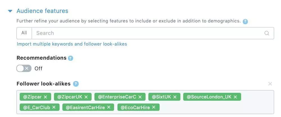The height and width of the screenshot is (117, 281).
Task: Show the Follower look-alikes help icon
Action: coord(76,84)
